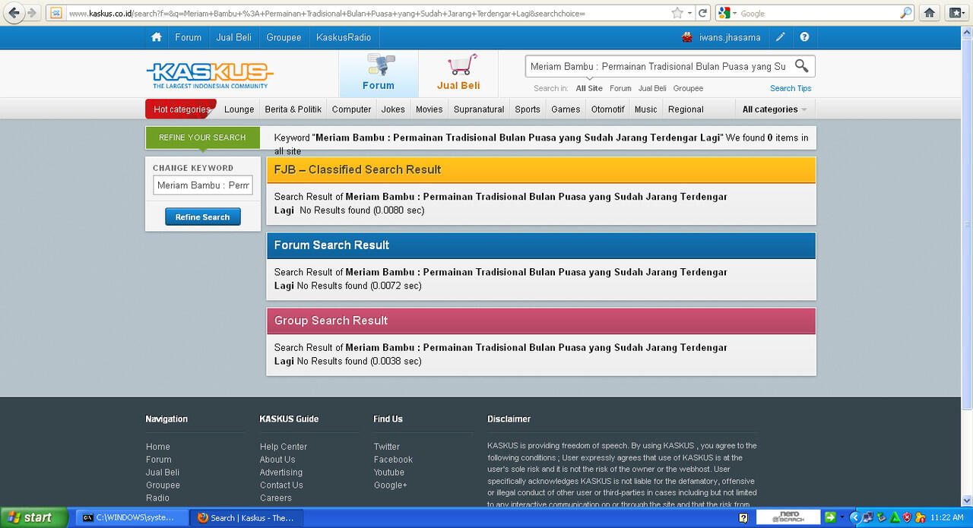
Task: Select Forum in top navigation bar
Action: point(189,37)
